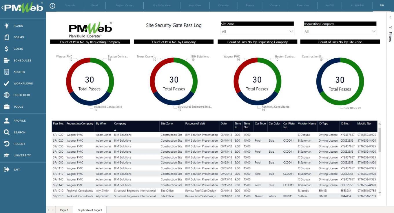The image size is (394, 213).
Task: Open the Profile person icon
Action: pos(6,120)
